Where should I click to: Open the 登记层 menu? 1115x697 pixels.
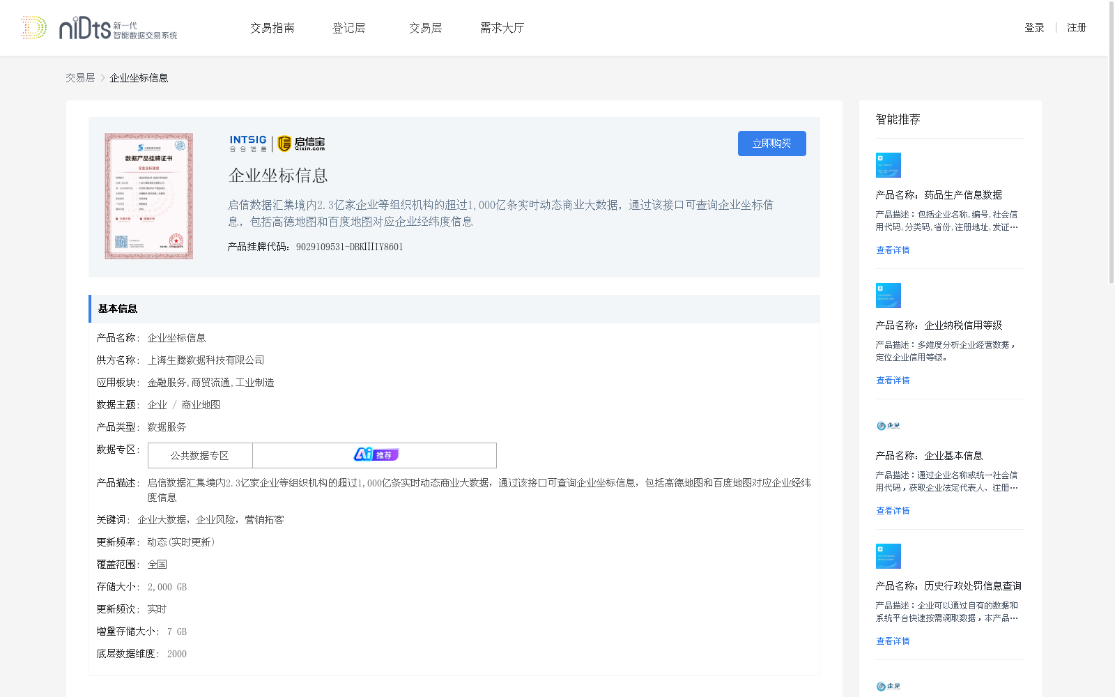(349, 28)
